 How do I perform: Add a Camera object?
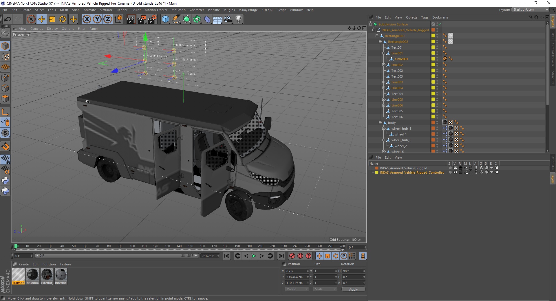[x=228, y=19]
